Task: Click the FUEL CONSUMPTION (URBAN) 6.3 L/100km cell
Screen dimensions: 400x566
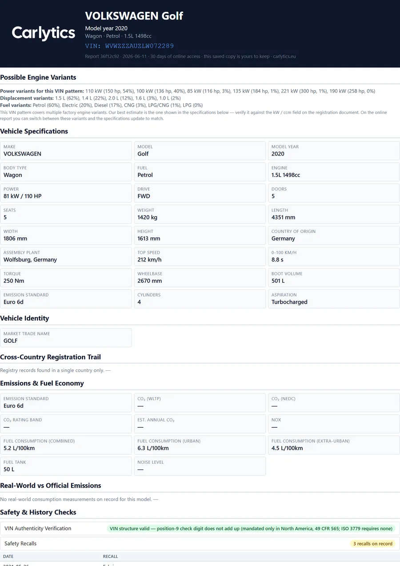Action: pyautogui.click(x=200, y=445)
